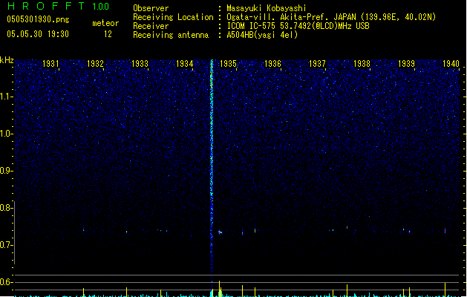Click the meteor label
The image size is (467, 297).
coord(105,23)
